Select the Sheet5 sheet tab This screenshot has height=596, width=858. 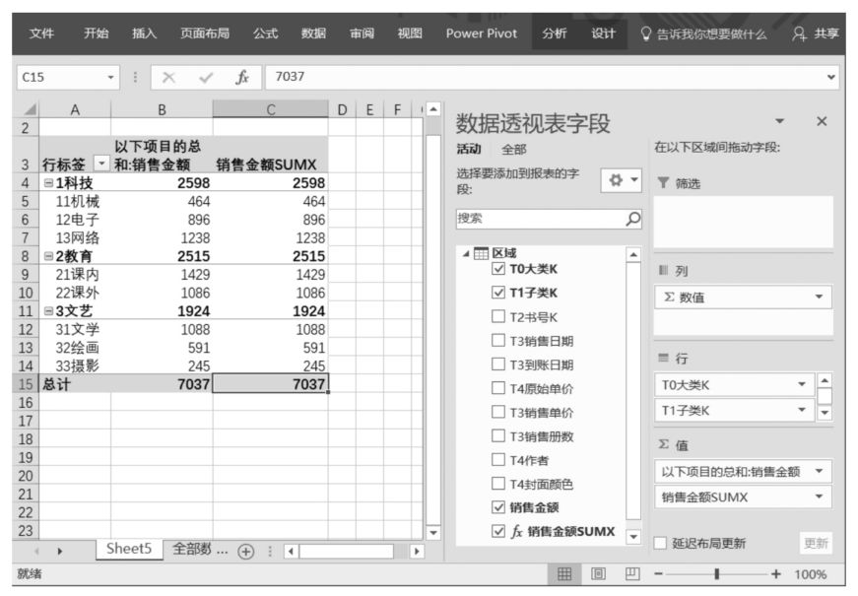coord(129,549)
